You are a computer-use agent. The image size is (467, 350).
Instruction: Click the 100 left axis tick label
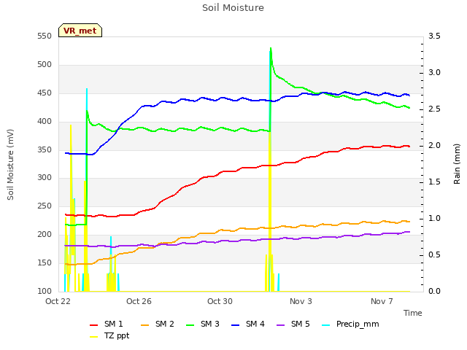[45, 291]
